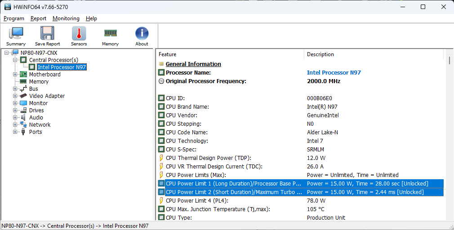Click the Intel Processor N97 description value

click(334, 73)
